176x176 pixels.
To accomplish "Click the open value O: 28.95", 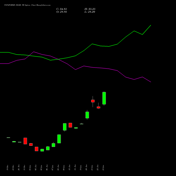I will [62, 12].
